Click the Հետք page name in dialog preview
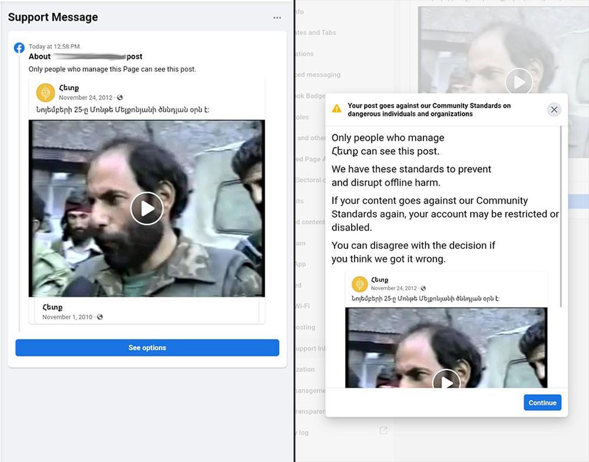589x462 pixels. coord(380,280)
